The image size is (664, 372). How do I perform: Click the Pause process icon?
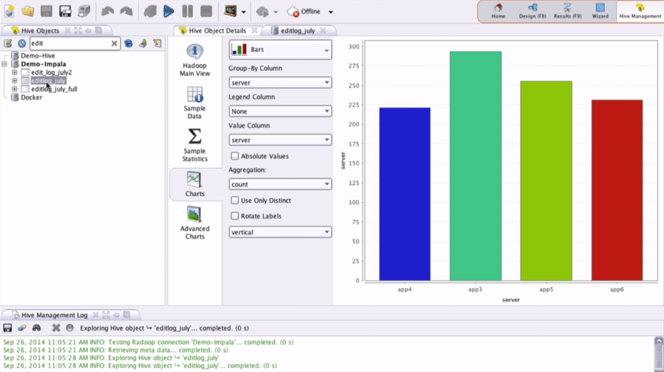pyautogui.click(x=187, y=11)
